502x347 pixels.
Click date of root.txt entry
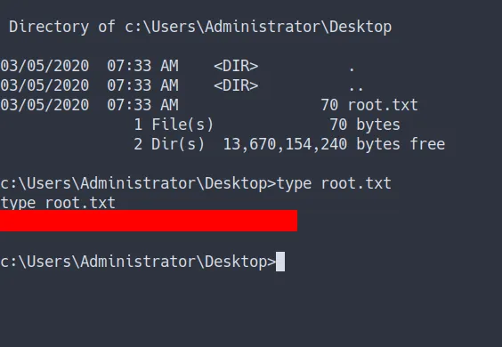(x=45, y=105)
